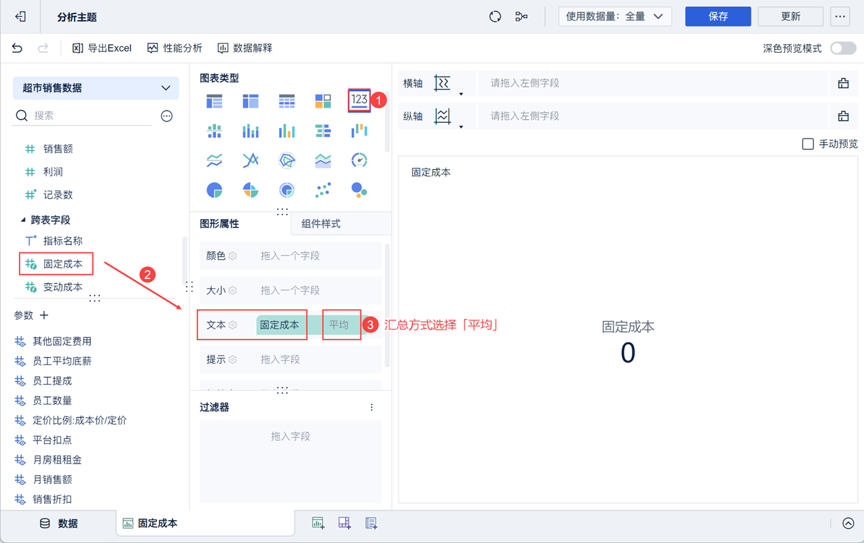Screen dimensions: 864x543
Task: Select the colored blocks treemap chart icon
Action: pos(323,101)
